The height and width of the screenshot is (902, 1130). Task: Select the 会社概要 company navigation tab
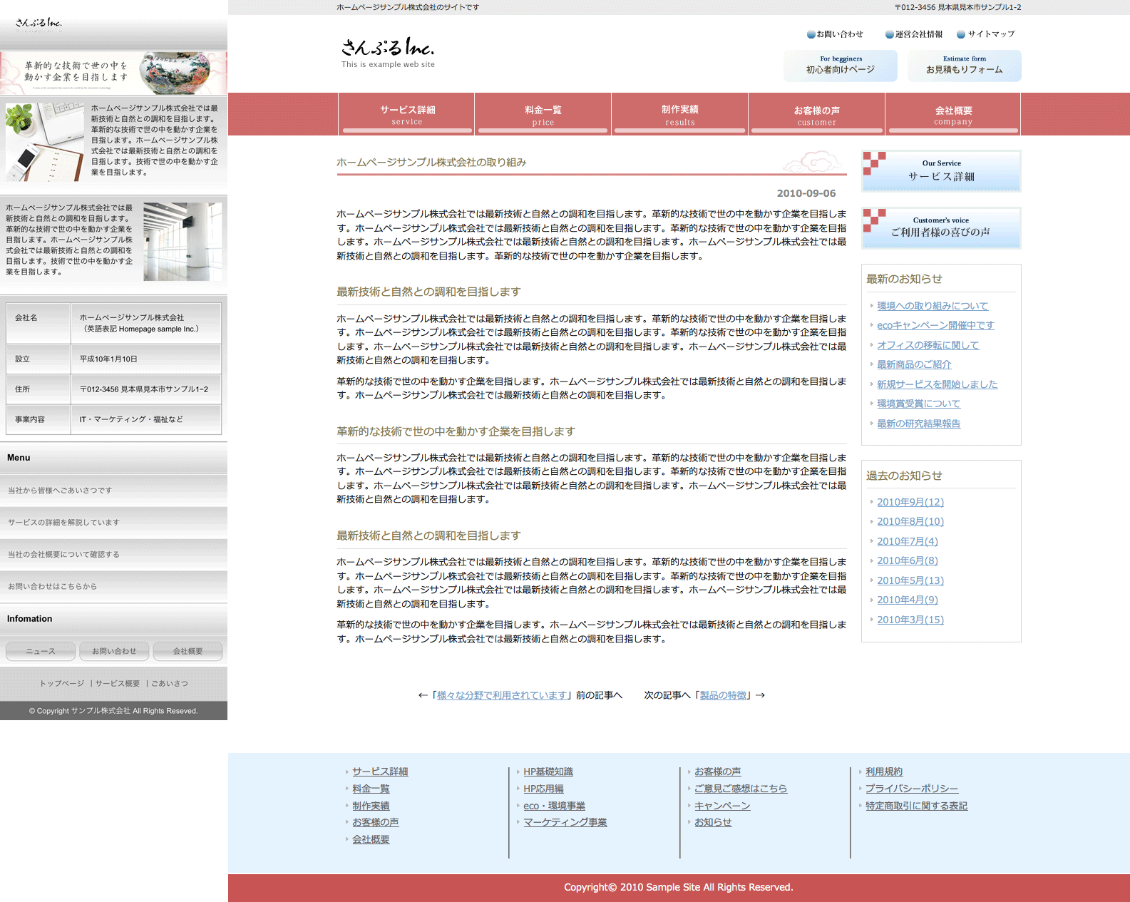click(953, 115)
